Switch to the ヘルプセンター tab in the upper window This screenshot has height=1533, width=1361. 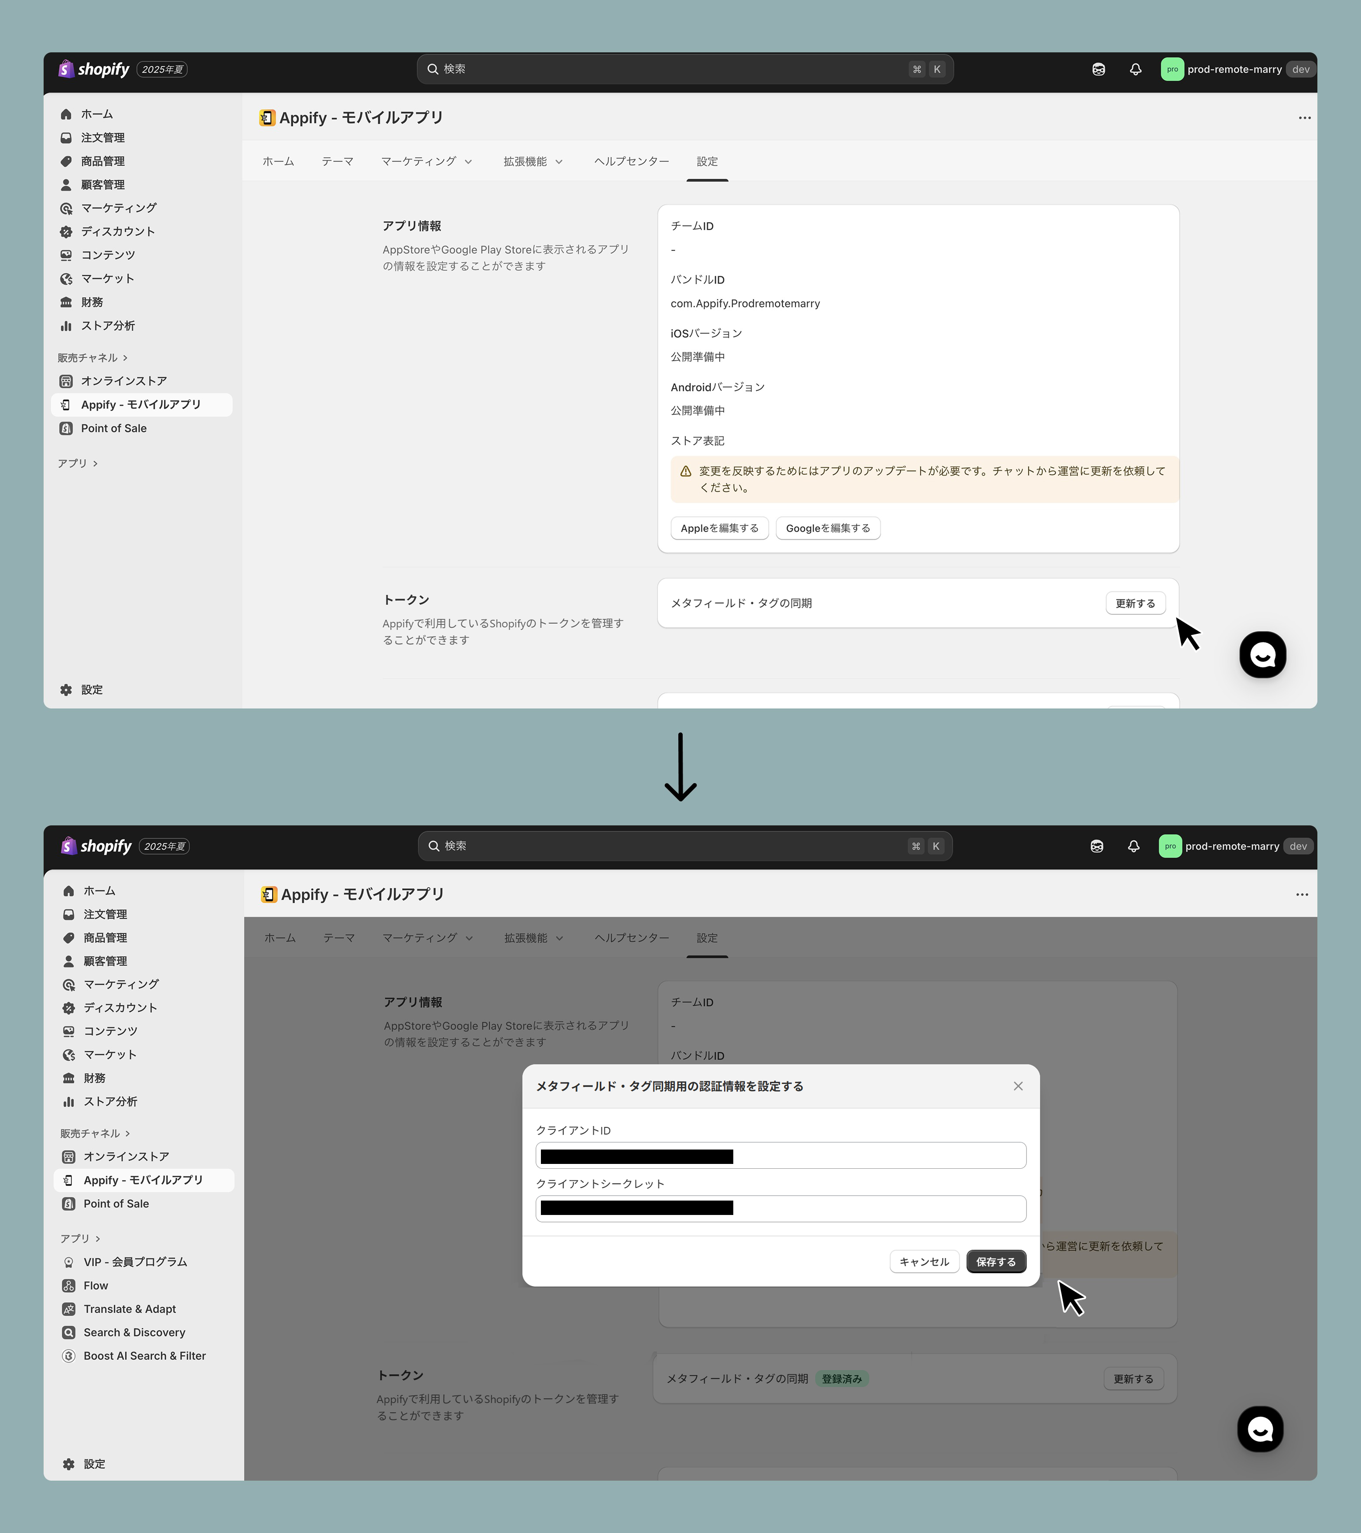[631, 161]
